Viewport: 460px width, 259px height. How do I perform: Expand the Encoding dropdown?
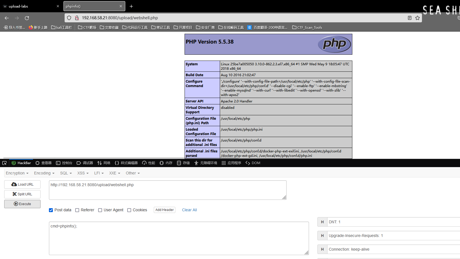44,173
